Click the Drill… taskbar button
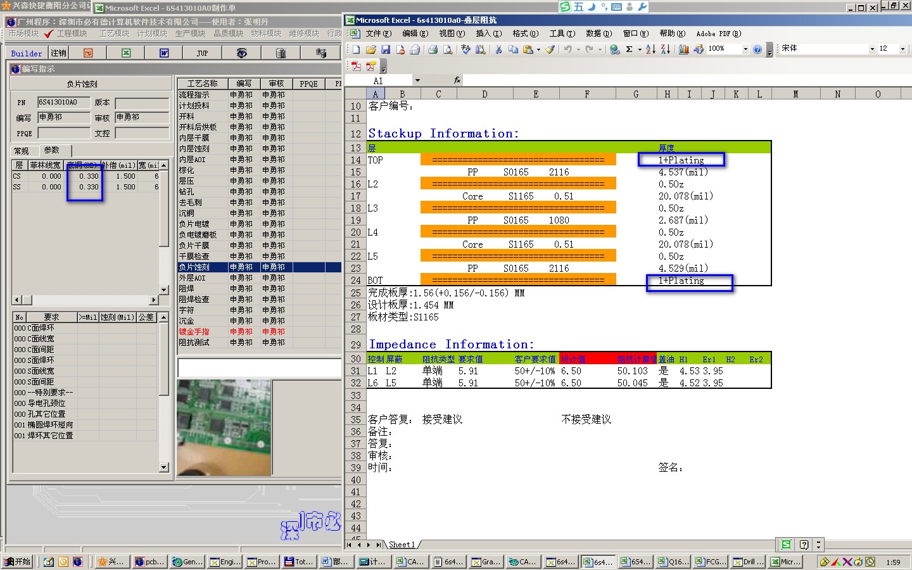Image resolution: width=912 pixels, height=570 pixels. coord(749,562)
